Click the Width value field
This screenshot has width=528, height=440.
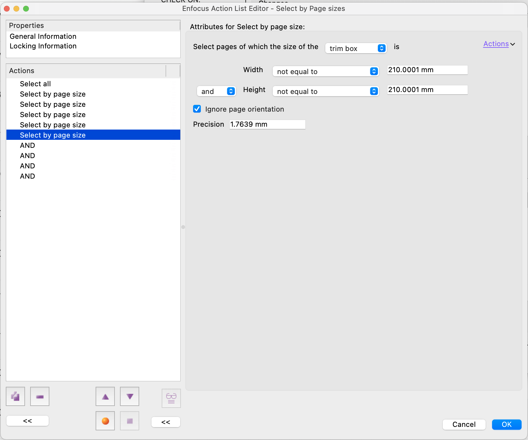tap(427, 70)
